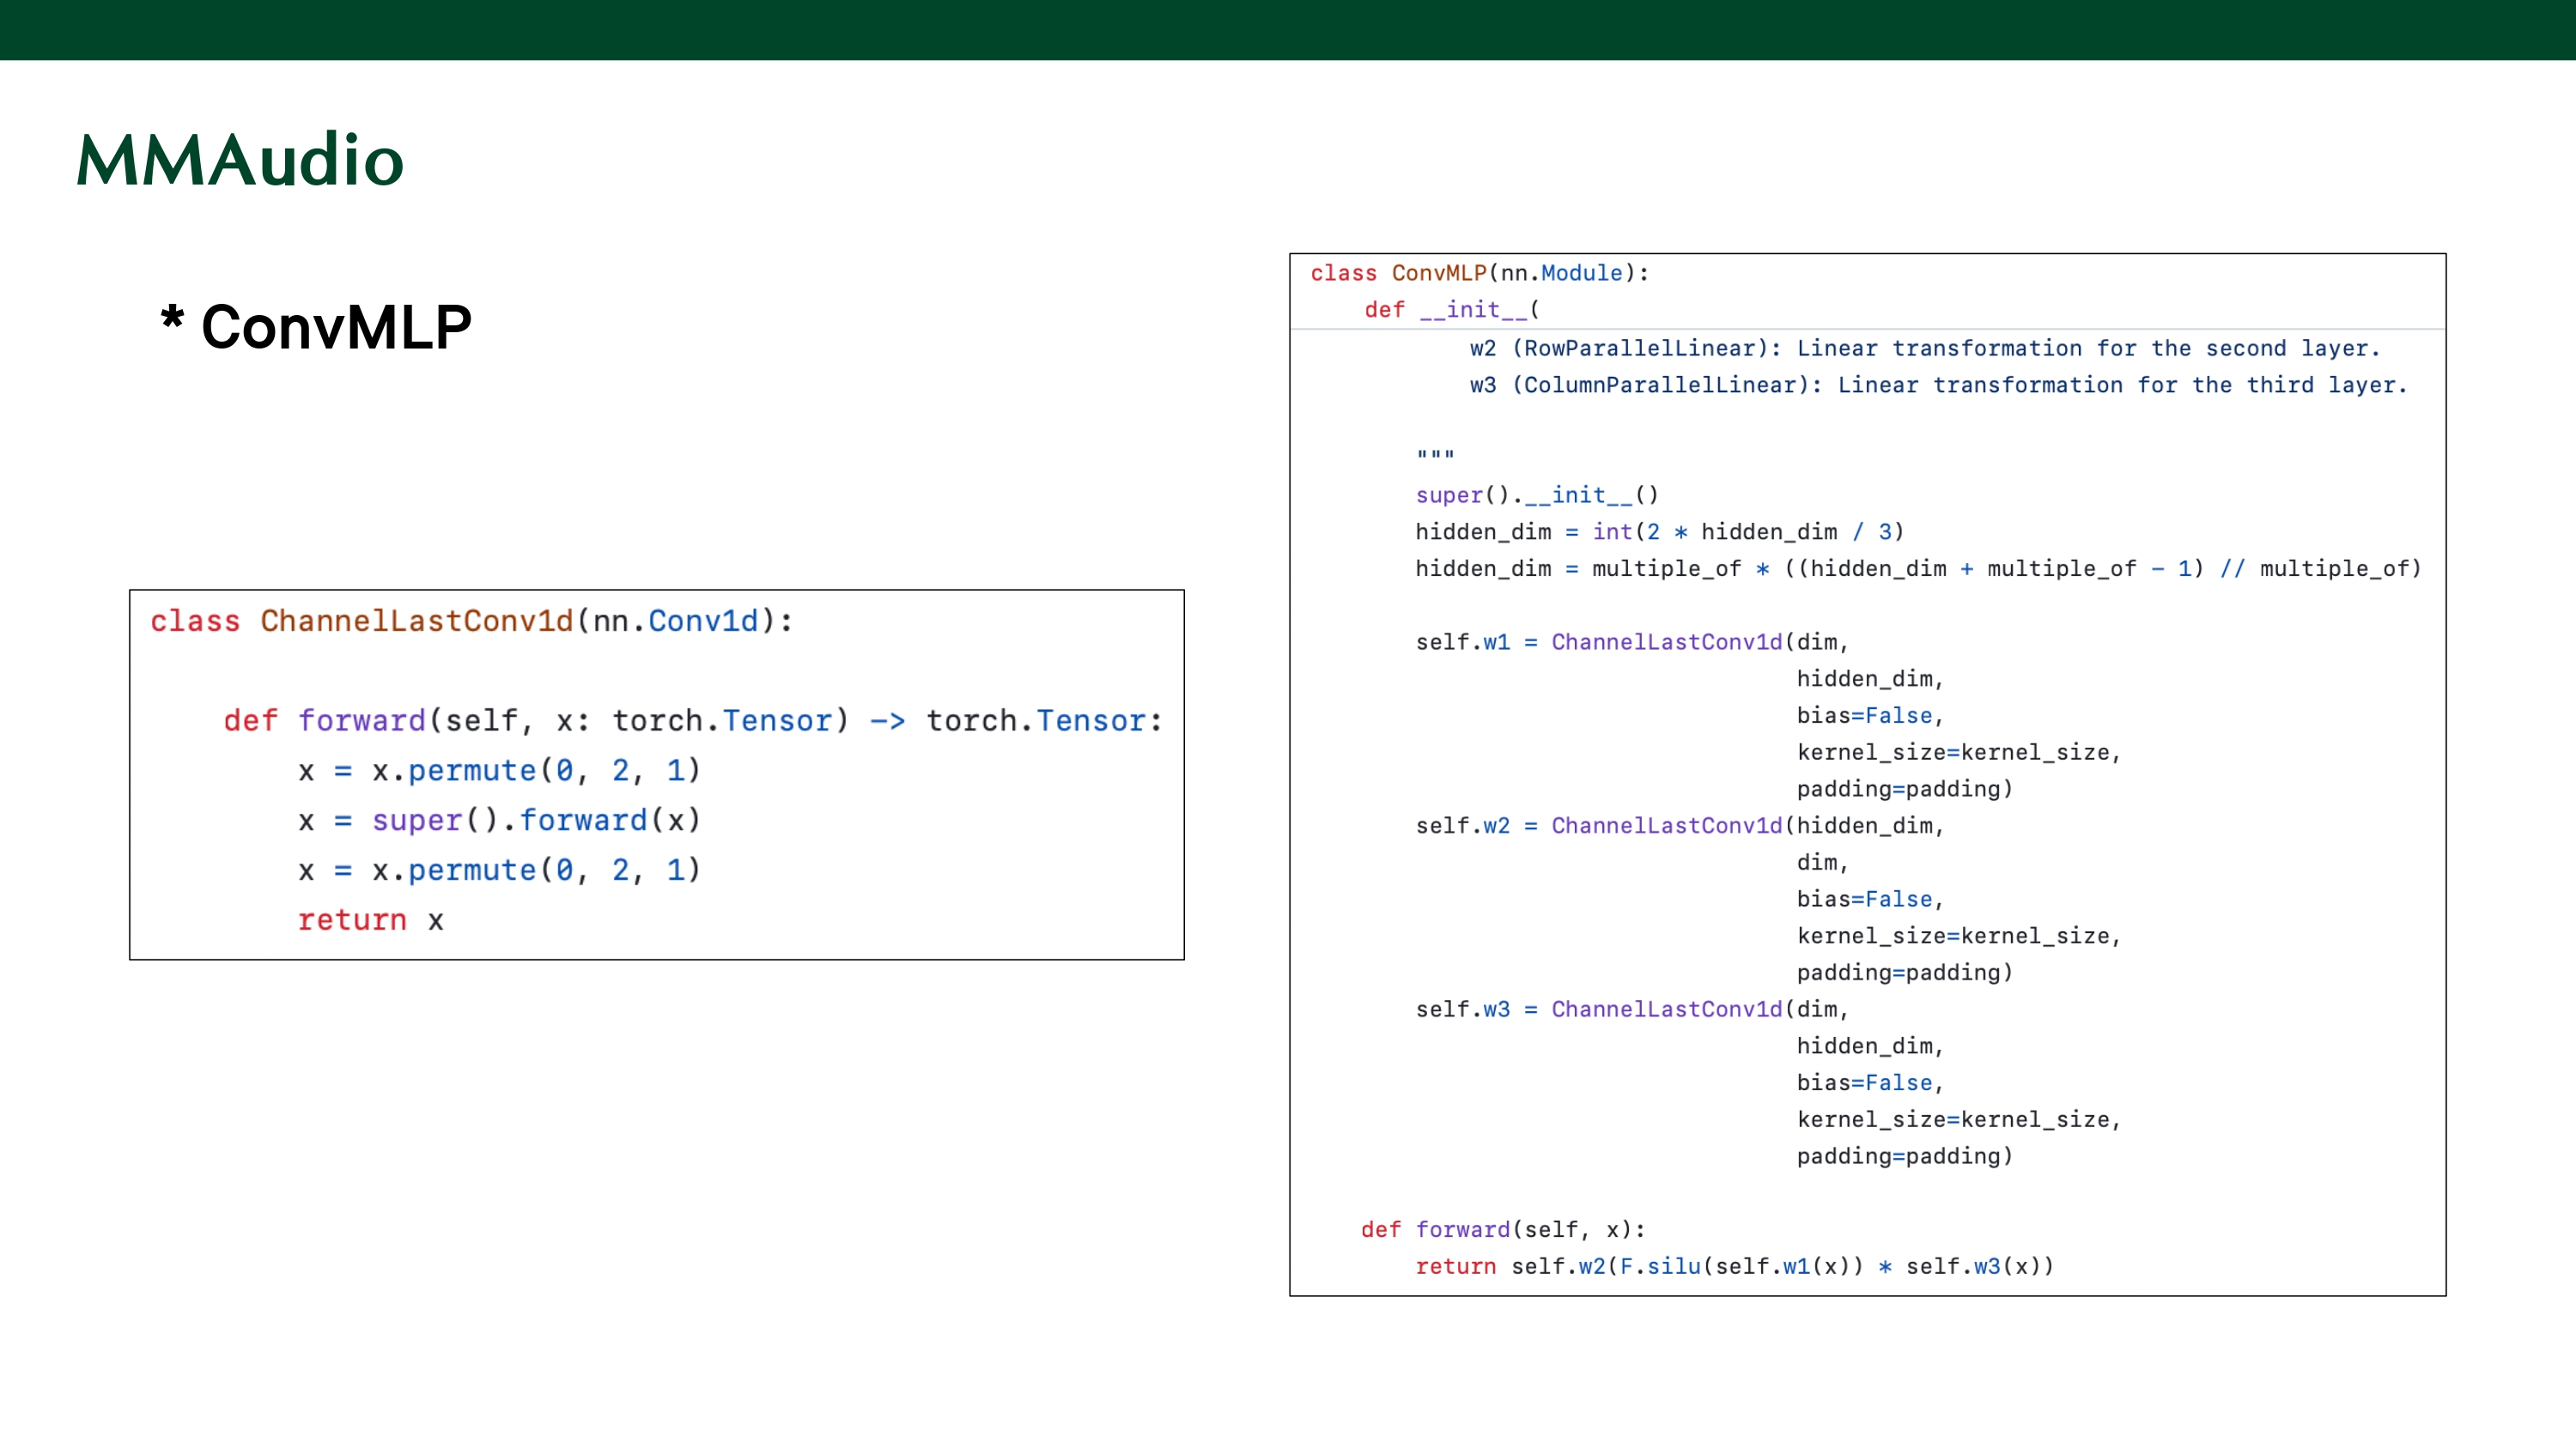Click the w2 RowParallelLinear docstring line
This screenshot has height=1449, width=2576.
1924,348
